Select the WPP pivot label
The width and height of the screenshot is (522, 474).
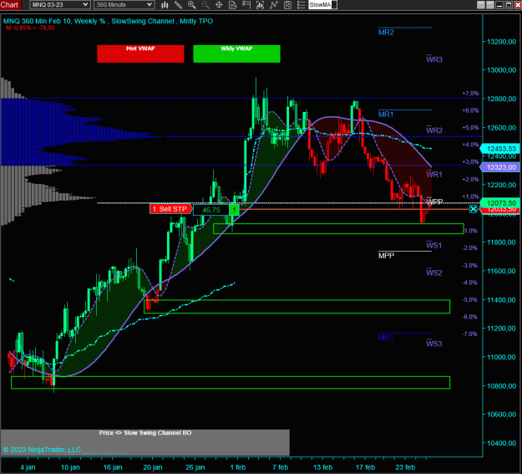pos(434,201)
